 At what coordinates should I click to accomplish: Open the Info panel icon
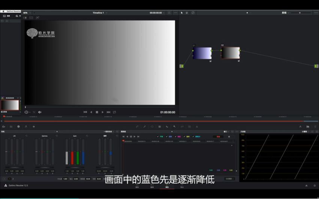point(315,127)
